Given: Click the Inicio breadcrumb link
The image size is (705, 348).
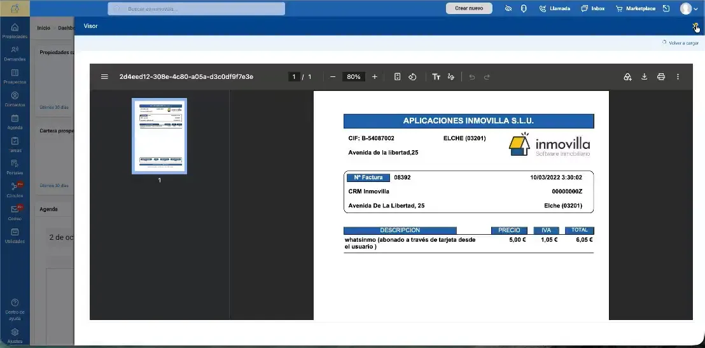Looking at the screenshot, I should 44,28.
